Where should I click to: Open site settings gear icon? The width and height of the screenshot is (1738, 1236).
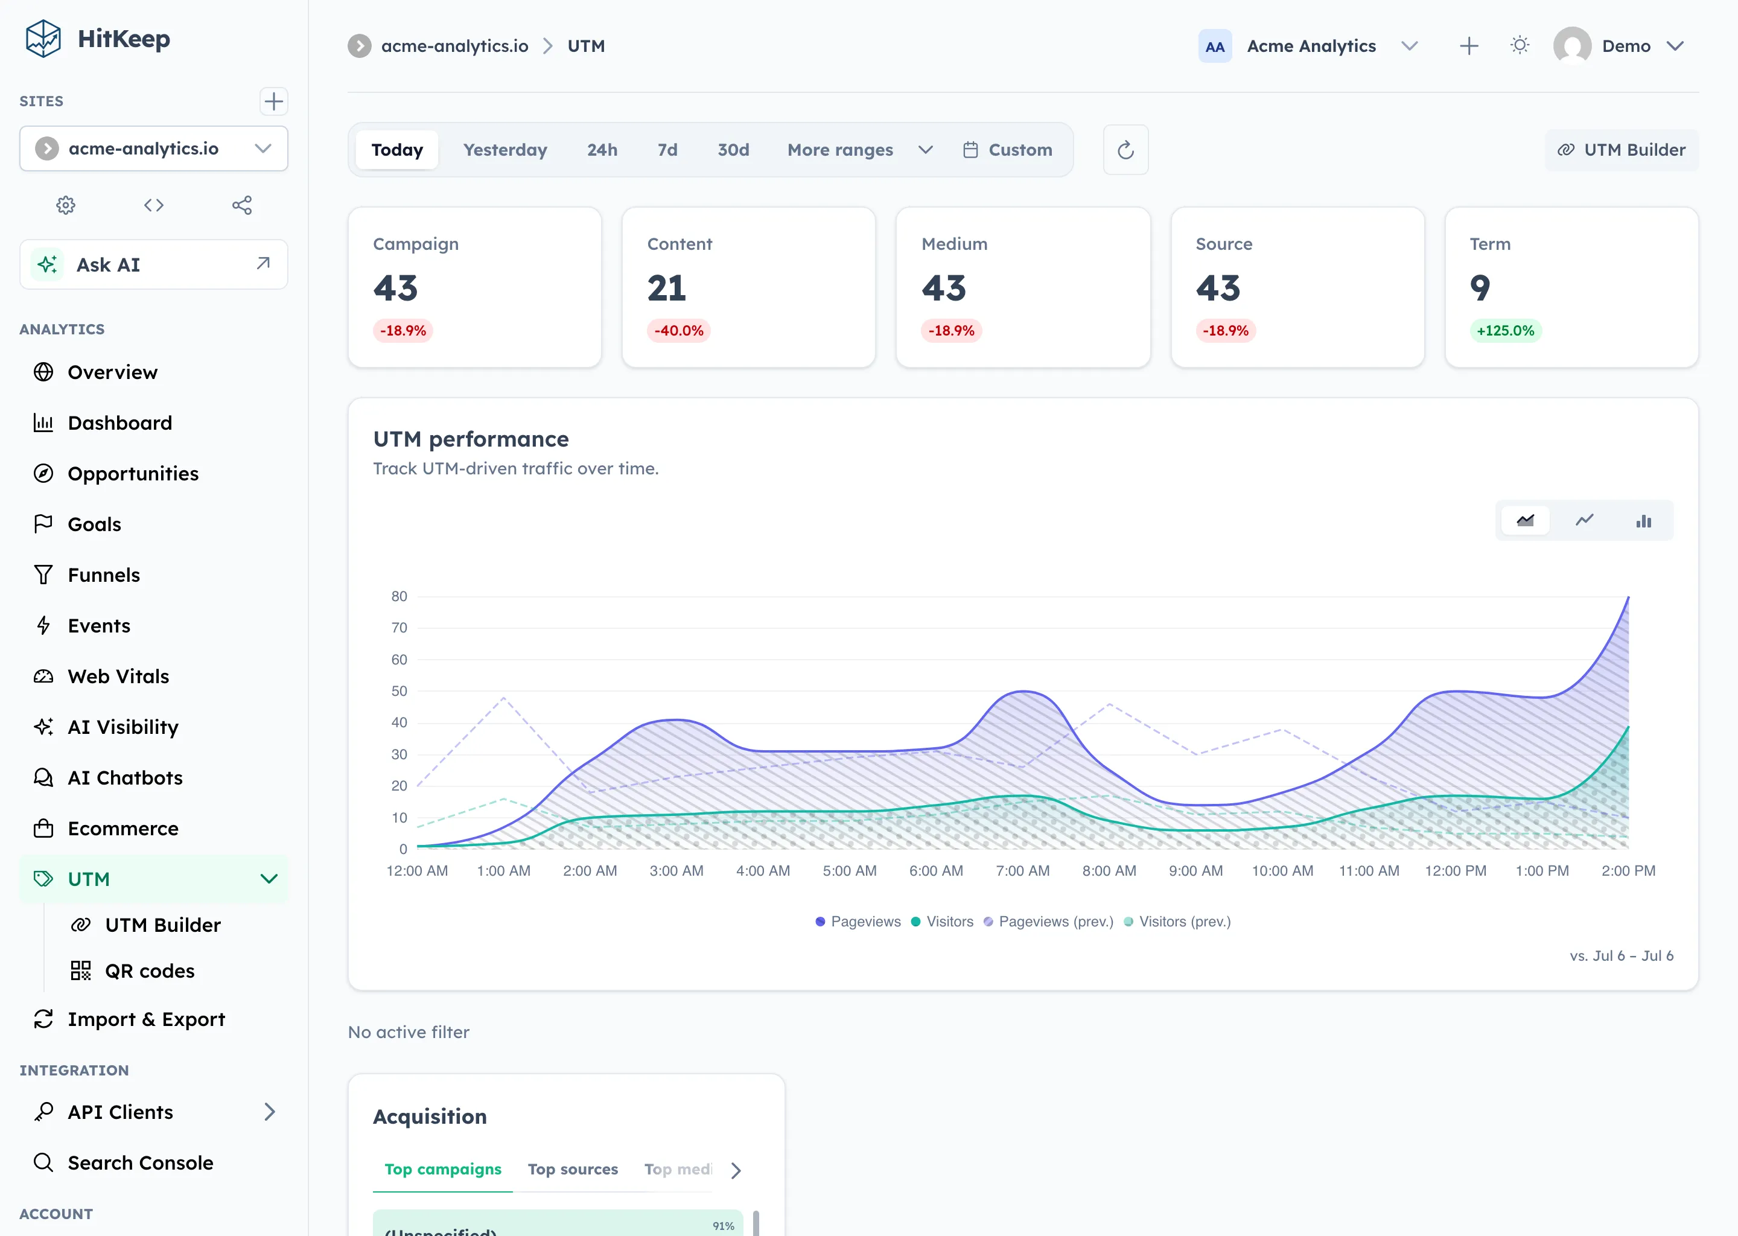click(x=66, y=205)
